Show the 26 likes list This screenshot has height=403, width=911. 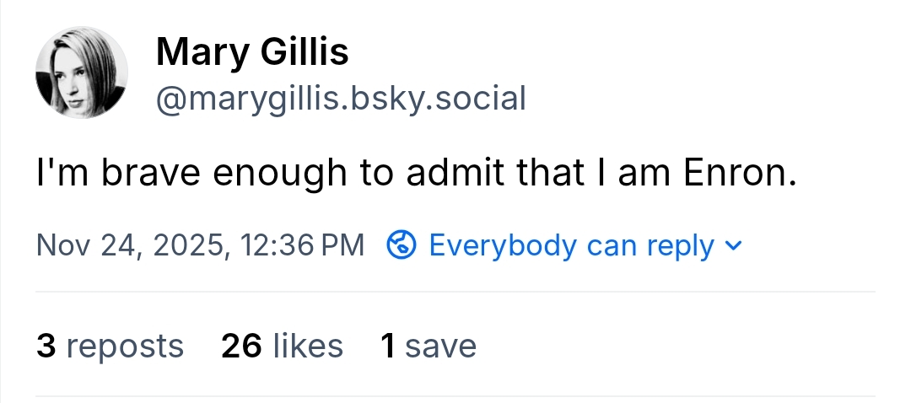[x=282, y=346]
